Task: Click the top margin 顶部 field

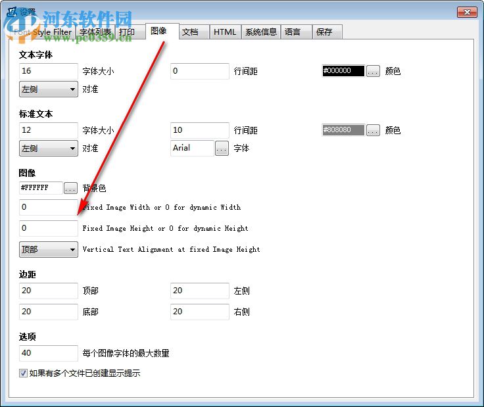Action: (x=49, y=291)
